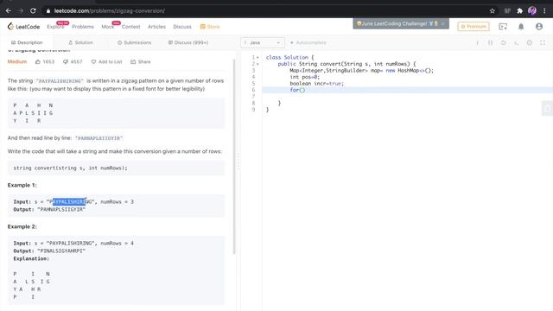The width and height of the screenshot is (553, 311).
Task: Click the Example 2 heading
Action: tap(22, 226)
